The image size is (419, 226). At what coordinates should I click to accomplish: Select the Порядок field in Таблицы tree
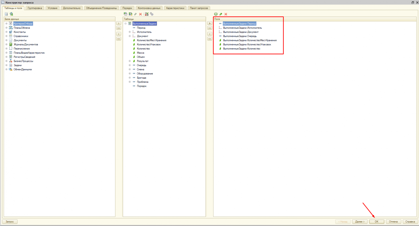coord(142,86)
